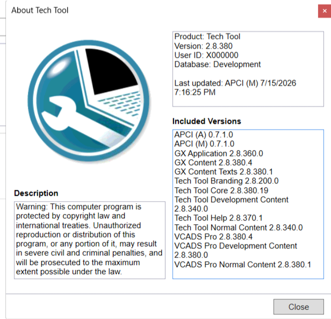331x319 pixels.
Task: Select GX Content Texts 2.8.380.1 row
Action: [x=224, y=172]
